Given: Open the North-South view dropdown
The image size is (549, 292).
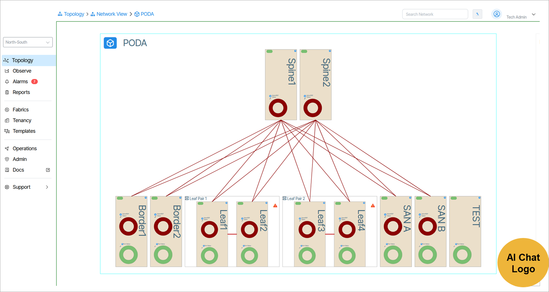Looking at the screenshot, I should (x=28, y=42).
